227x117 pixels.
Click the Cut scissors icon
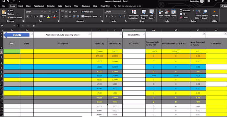[9, 11]
